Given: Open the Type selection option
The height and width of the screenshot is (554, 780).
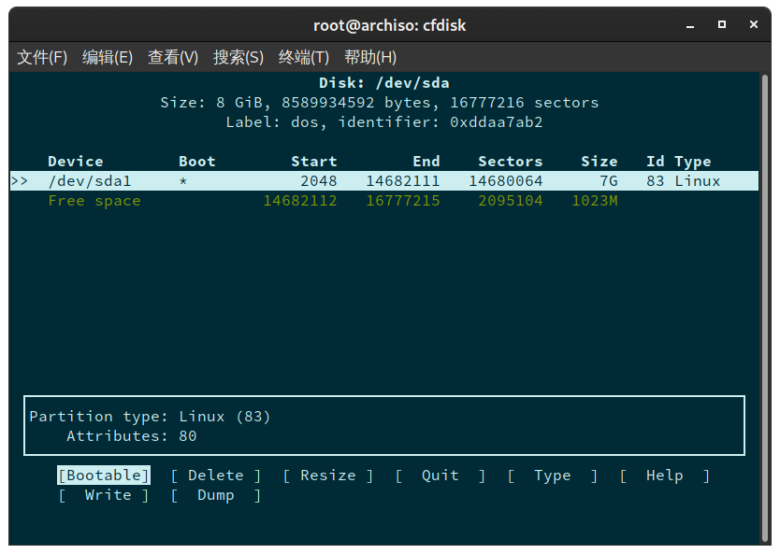Looking at the screenshot, I should (x=552, y=476).
